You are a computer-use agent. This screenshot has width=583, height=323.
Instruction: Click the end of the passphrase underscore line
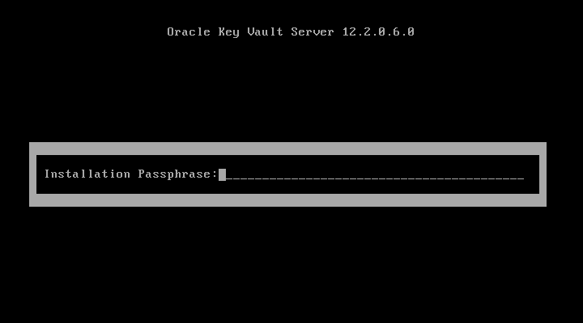tap(521, 178)
